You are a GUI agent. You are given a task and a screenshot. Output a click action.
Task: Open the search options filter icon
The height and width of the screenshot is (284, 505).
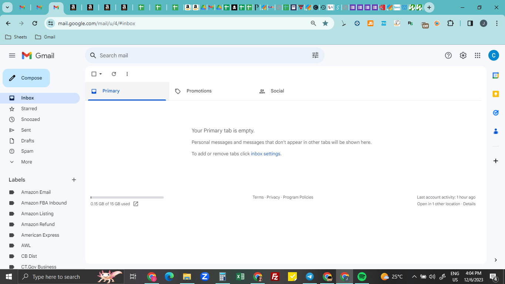(315, 55)
